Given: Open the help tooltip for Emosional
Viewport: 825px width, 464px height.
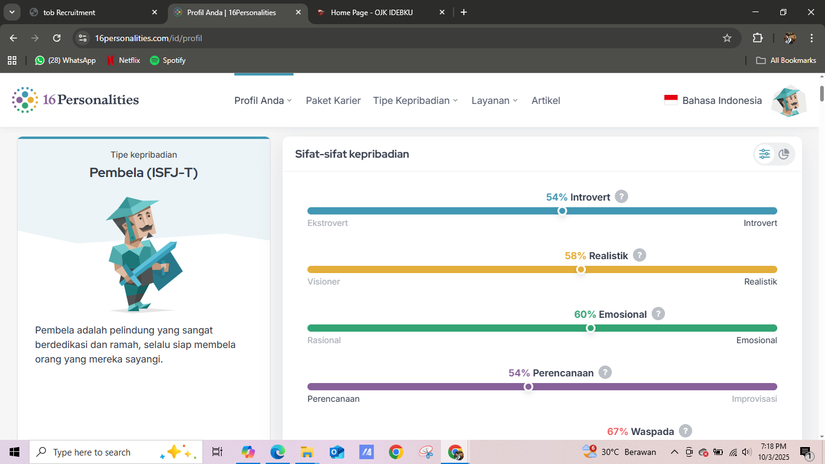Looking at the screenshot, I should point(658,314).
